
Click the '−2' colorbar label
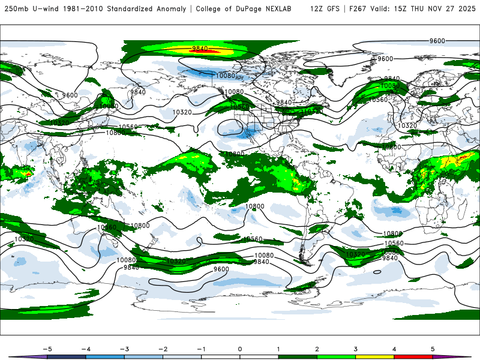[163, 349]
